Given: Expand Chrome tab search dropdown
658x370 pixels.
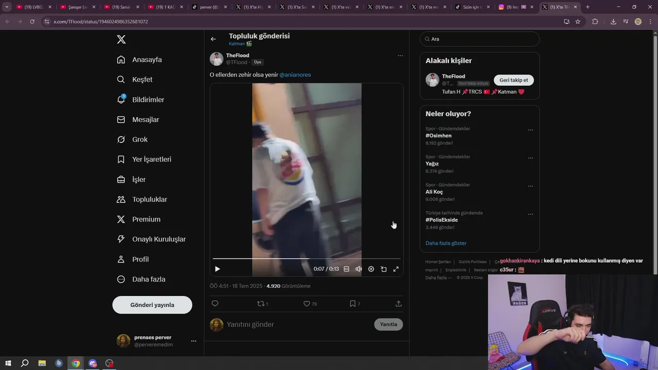Looking at the screenshot, I should (7, 7).
